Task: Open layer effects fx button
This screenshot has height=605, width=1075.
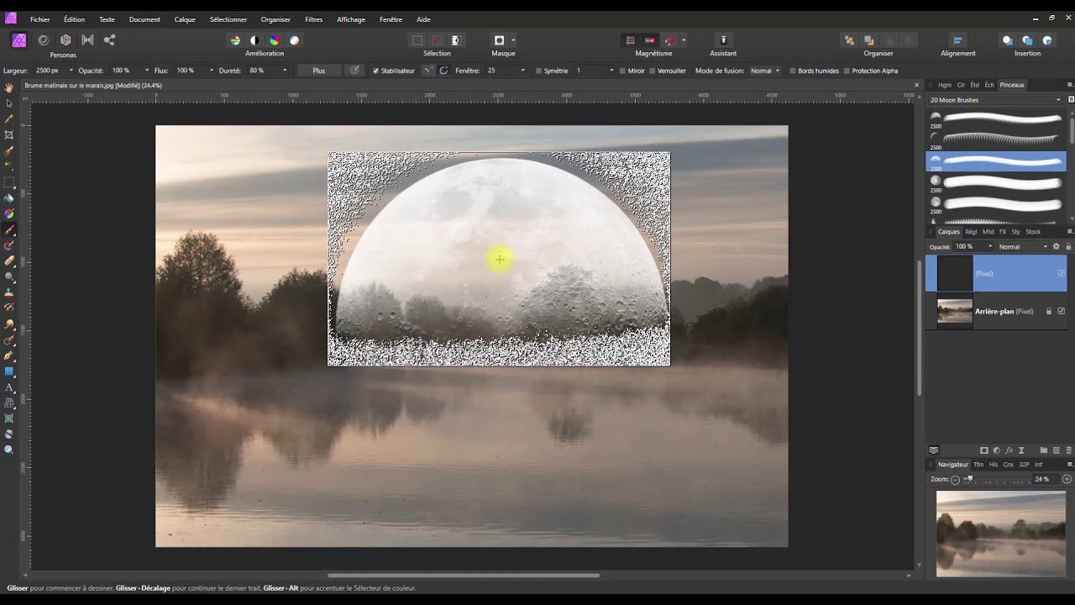Action: (1009, 450)
